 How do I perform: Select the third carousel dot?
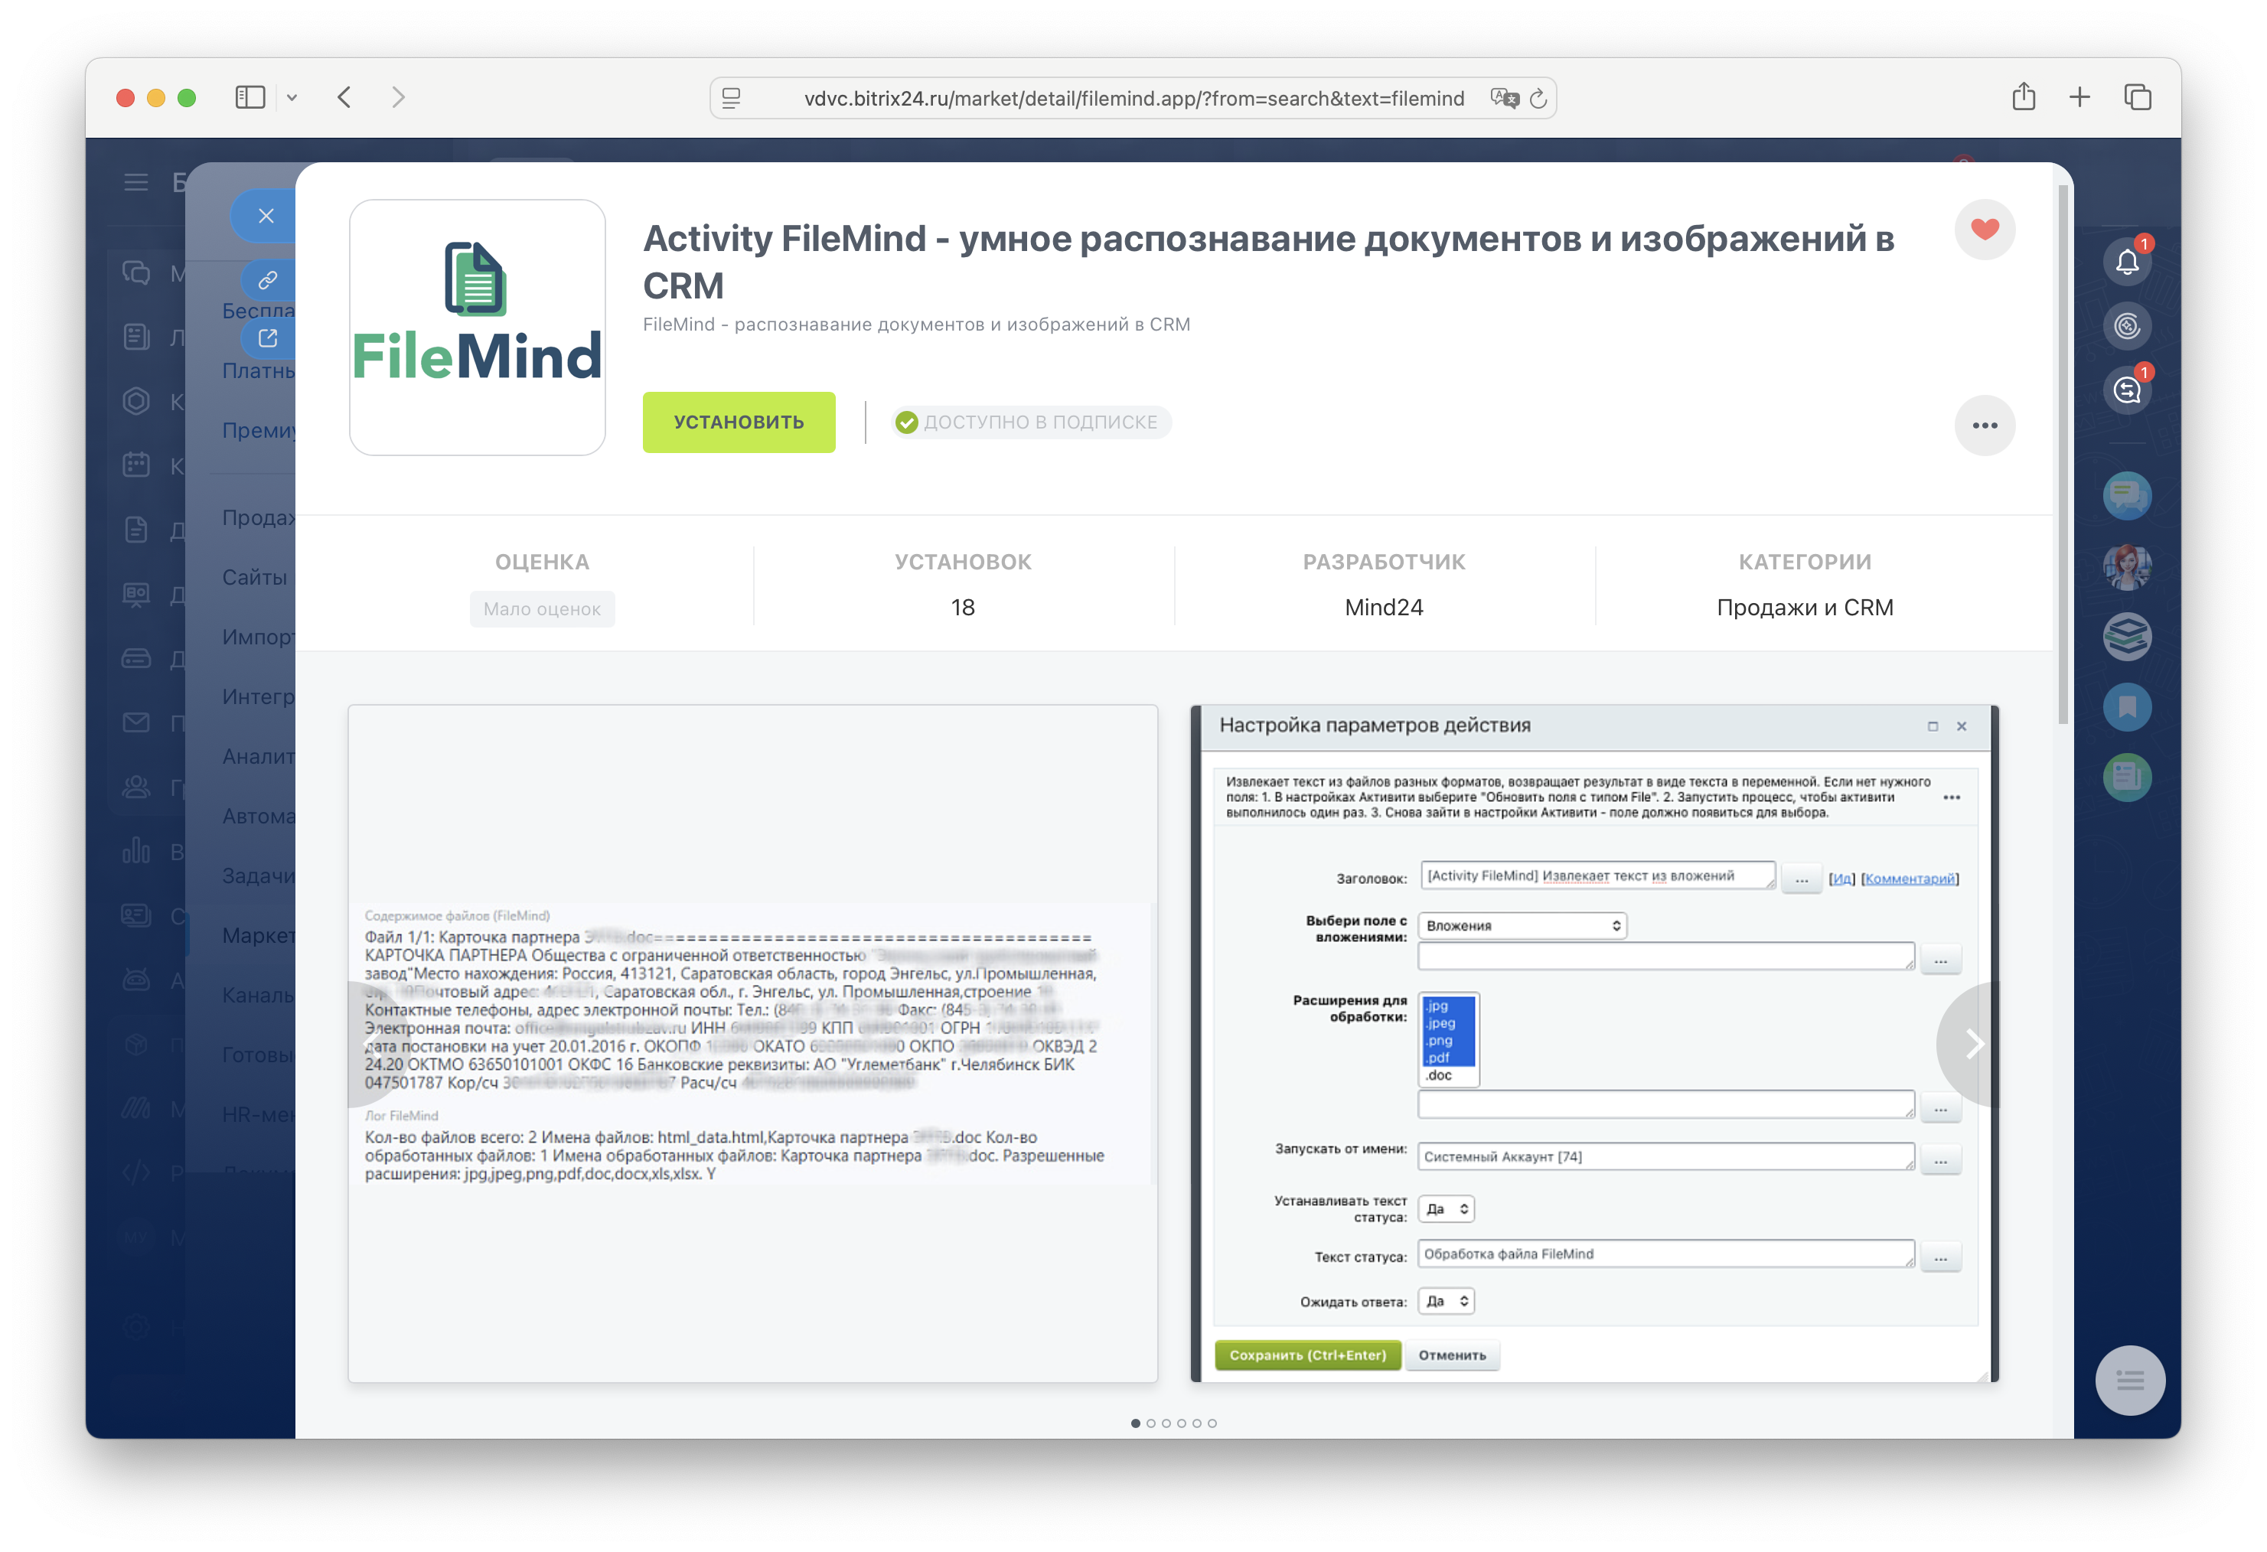(1166, 1423)
